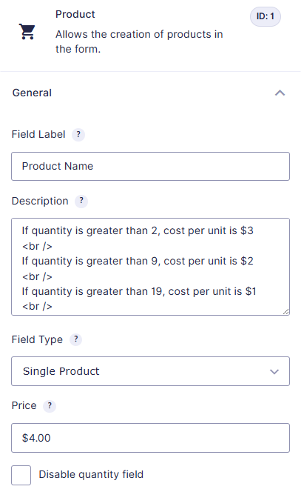This screenshot has height=492, width=301.
Task: Select the Product field title
Action: 75,14
